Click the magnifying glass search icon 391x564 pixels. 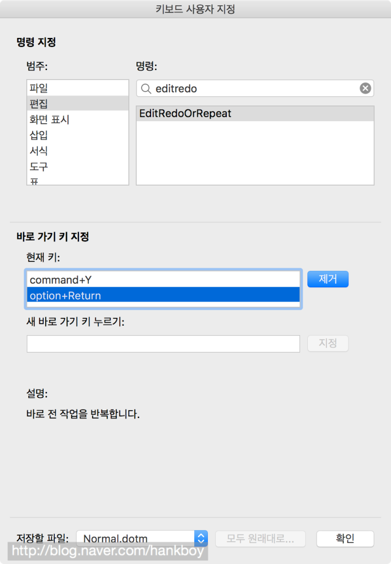pyautogui.click(x=146, y=89)
